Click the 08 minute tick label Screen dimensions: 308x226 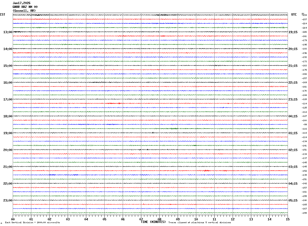pyautogui.click(x=159, y=219)
